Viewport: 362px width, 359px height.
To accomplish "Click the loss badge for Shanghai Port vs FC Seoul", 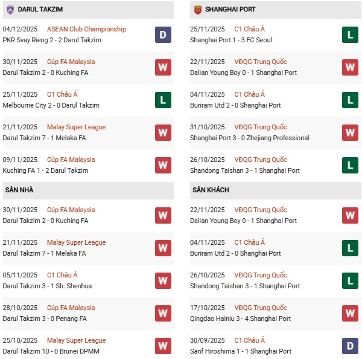I will click(x=350, y=34).
